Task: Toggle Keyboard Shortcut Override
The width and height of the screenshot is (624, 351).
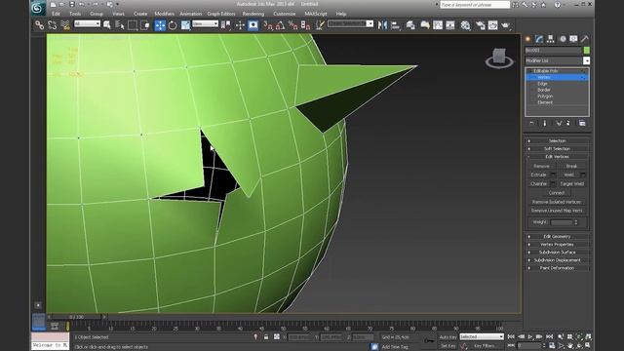Action: click(x=253, y=25)
